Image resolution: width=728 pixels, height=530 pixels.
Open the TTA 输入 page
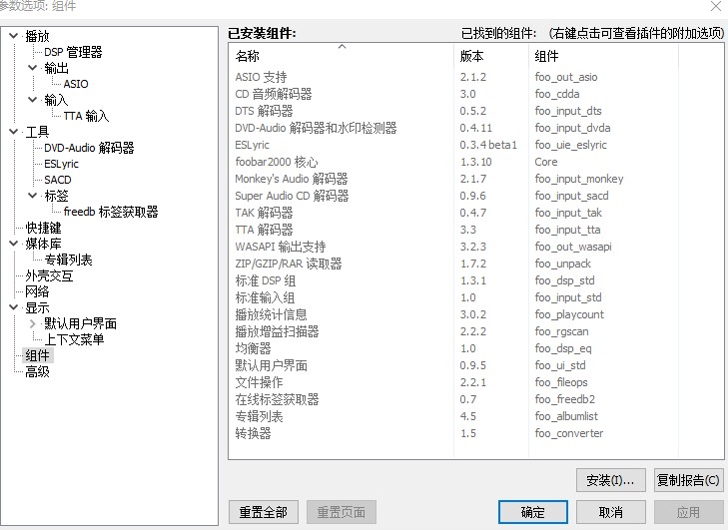[86, 116]
